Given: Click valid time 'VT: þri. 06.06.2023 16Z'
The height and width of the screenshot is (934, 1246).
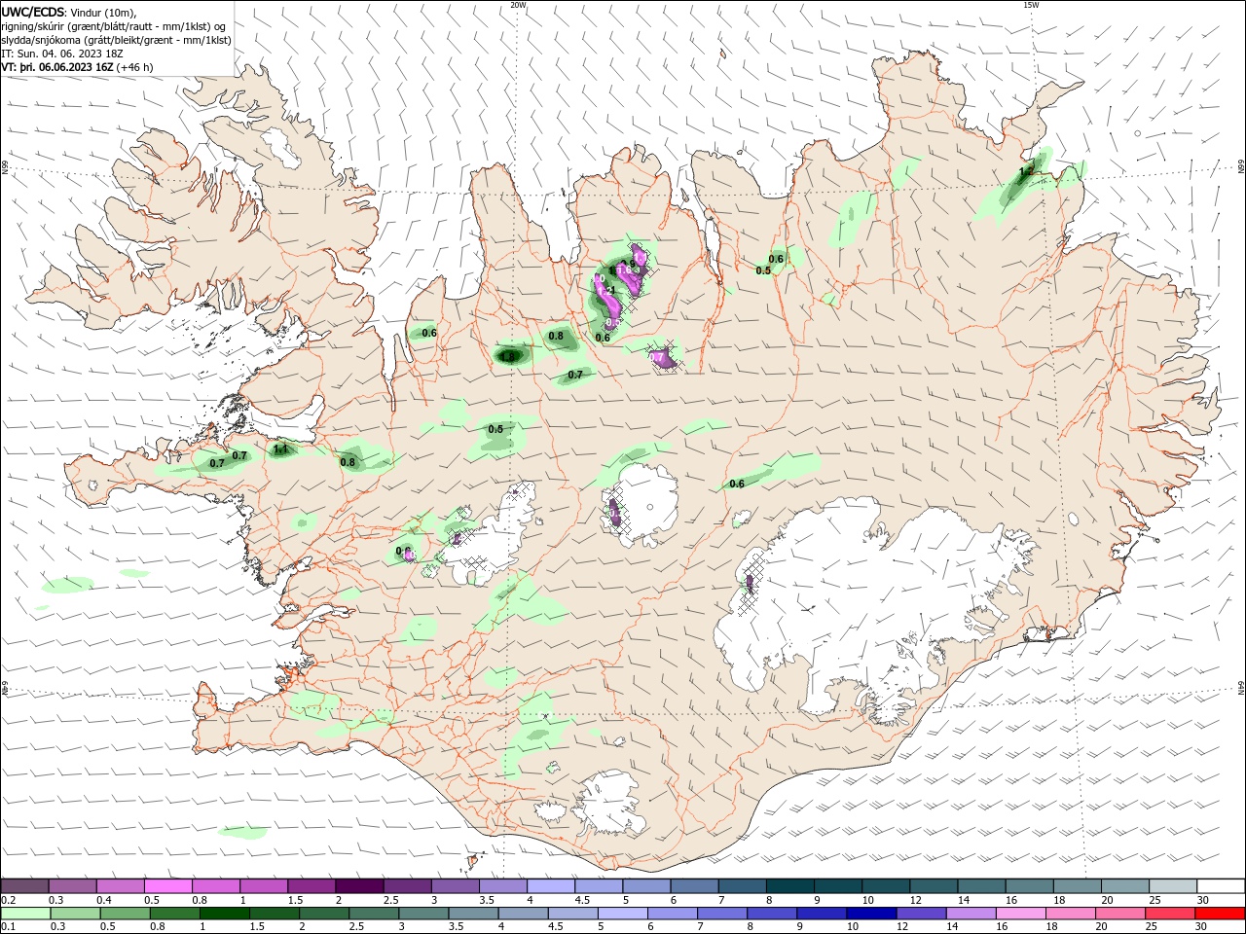Looking at the screenshot, I should click(x=57, y=67).
